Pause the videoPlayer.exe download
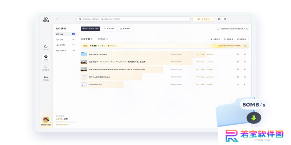Image resolution: width=291 pixels, height=145 pixels. coord(238,84)
